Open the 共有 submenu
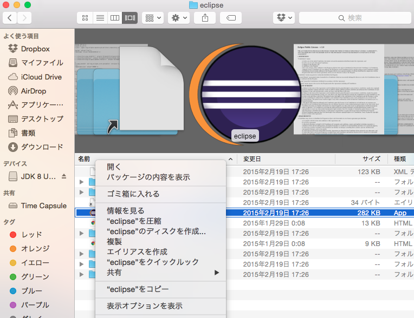Viewport: 414px width, 318px height. pos(160,273)
